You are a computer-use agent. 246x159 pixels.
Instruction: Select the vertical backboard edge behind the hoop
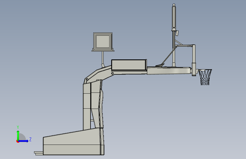[194, 60]
